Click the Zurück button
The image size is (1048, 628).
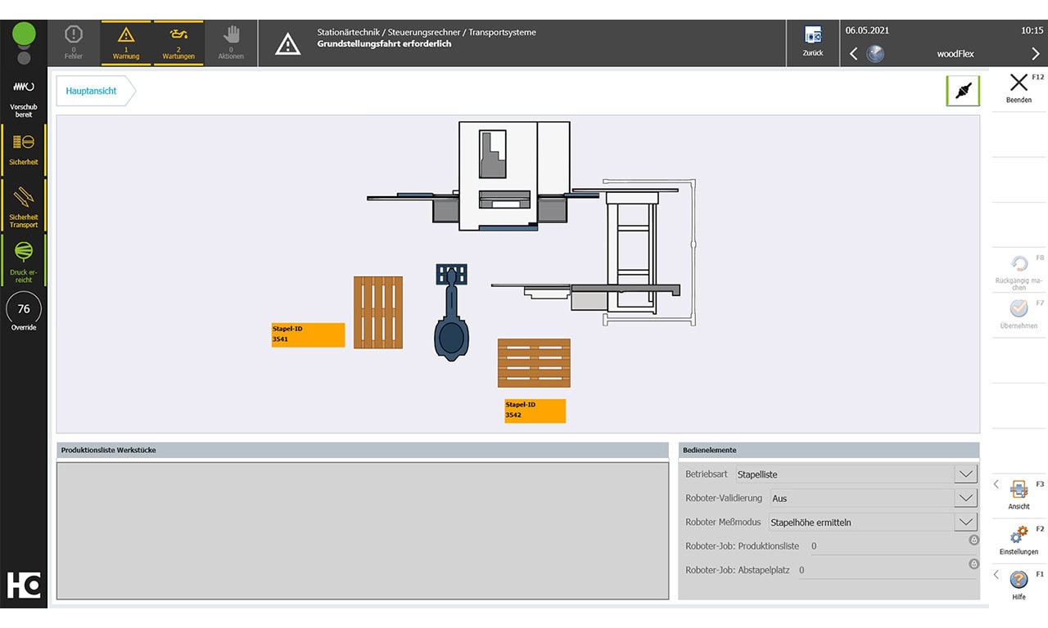(812, 43)
